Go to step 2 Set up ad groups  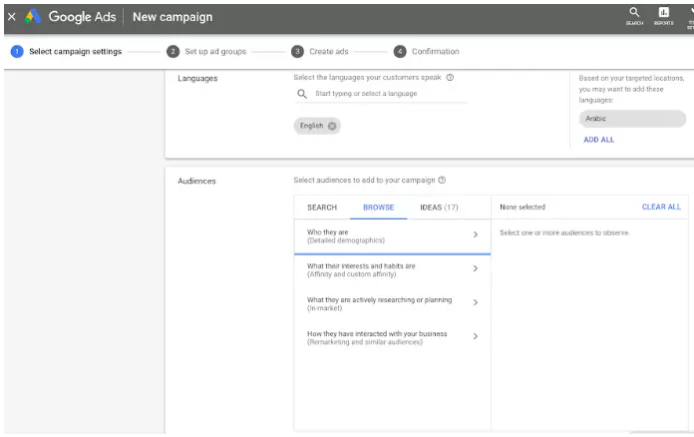point(206,51)
